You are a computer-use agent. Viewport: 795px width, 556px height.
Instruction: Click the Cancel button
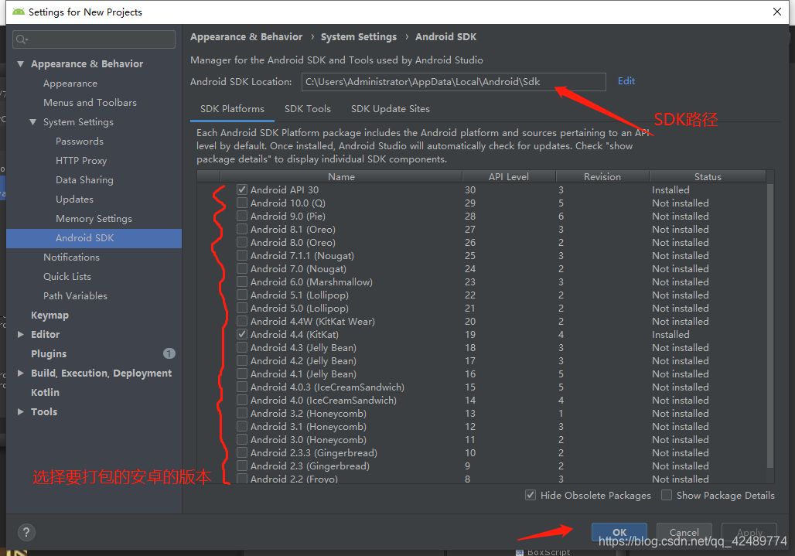point(684,532)
